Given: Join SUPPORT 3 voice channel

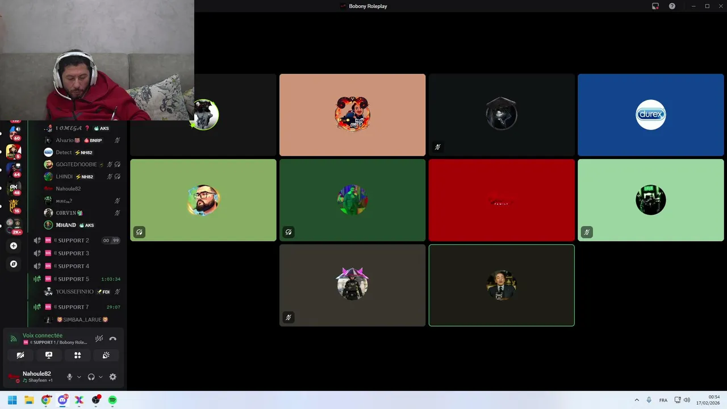Looking at the screenshot, I should [x=77, y=253].
